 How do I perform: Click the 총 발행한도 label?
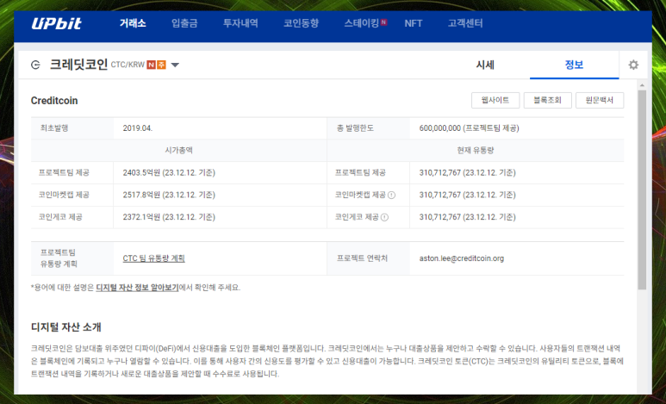click(355, 128)
